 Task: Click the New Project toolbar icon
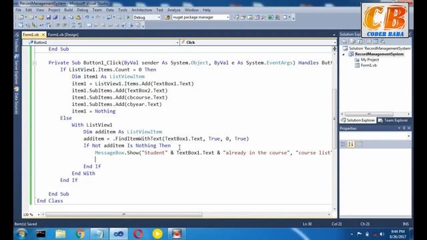coord(21,17)
